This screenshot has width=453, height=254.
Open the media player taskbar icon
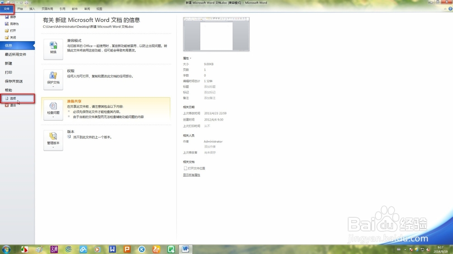pyautogui.click(x=98, y=249)
